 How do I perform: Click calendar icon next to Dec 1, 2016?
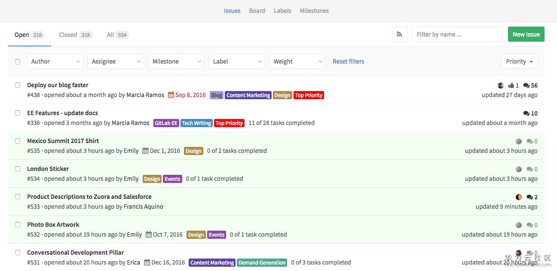tap(145, 151)
